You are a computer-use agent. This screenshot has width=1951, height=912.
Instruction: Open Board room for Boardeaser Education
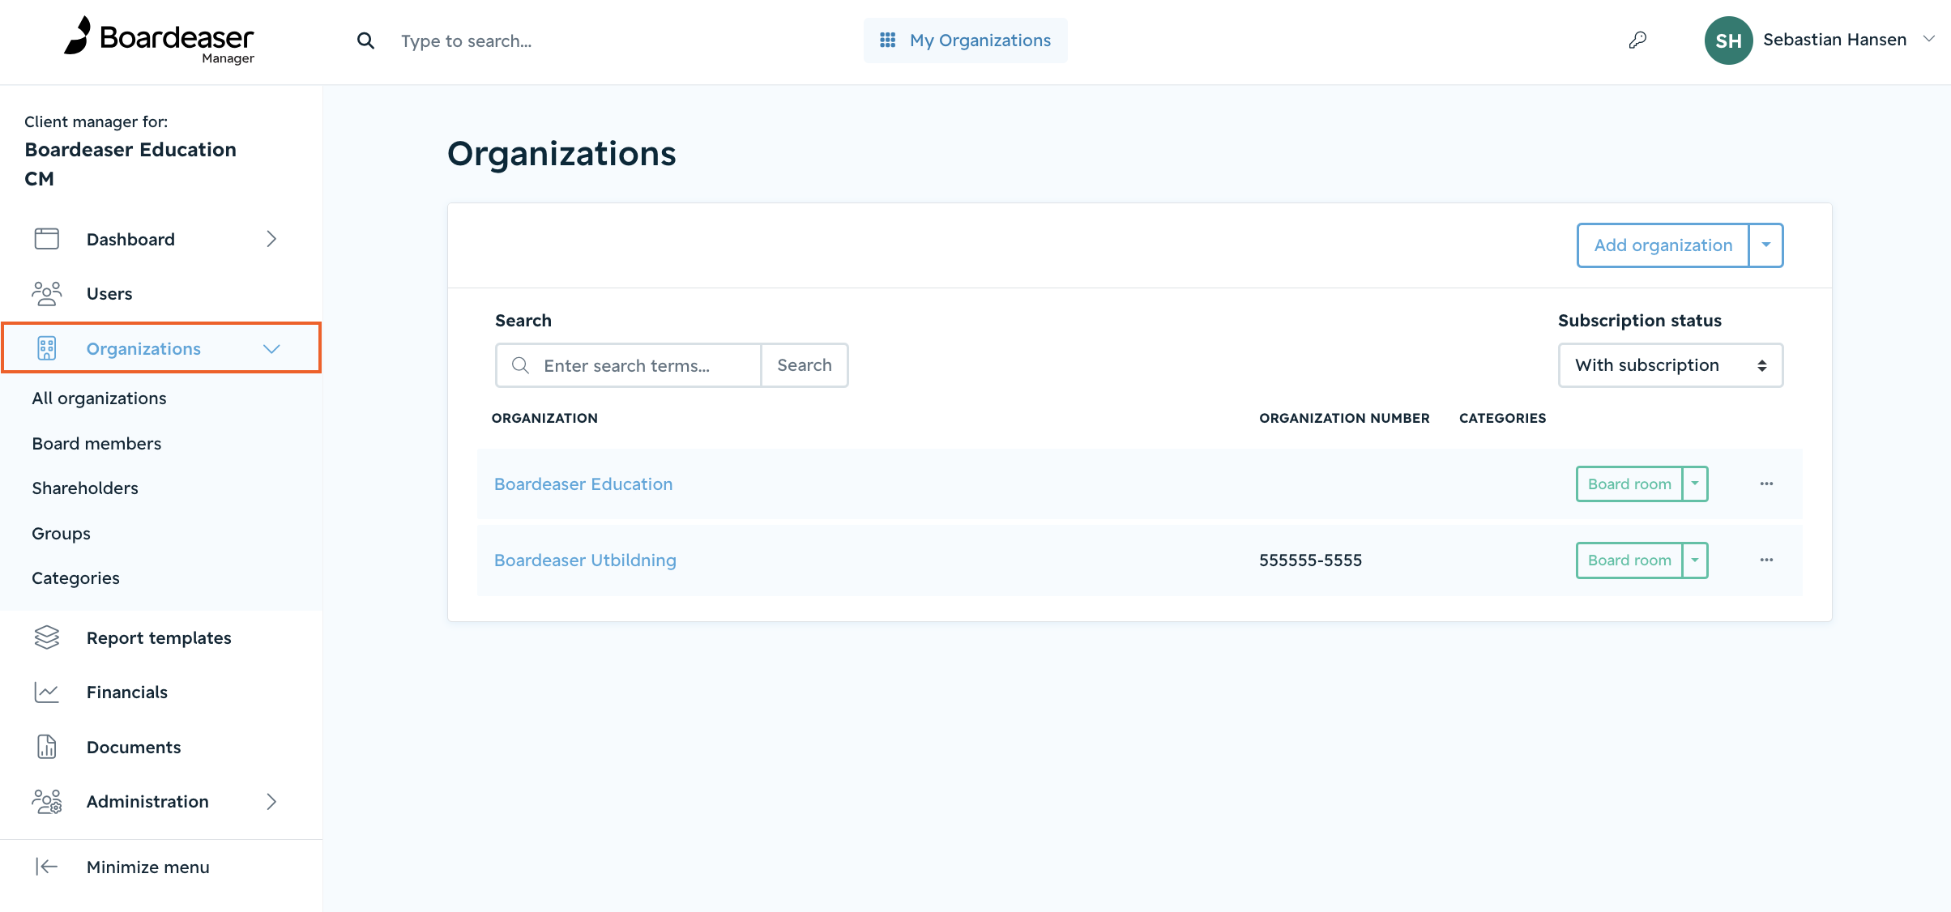tap(1629, 484)
